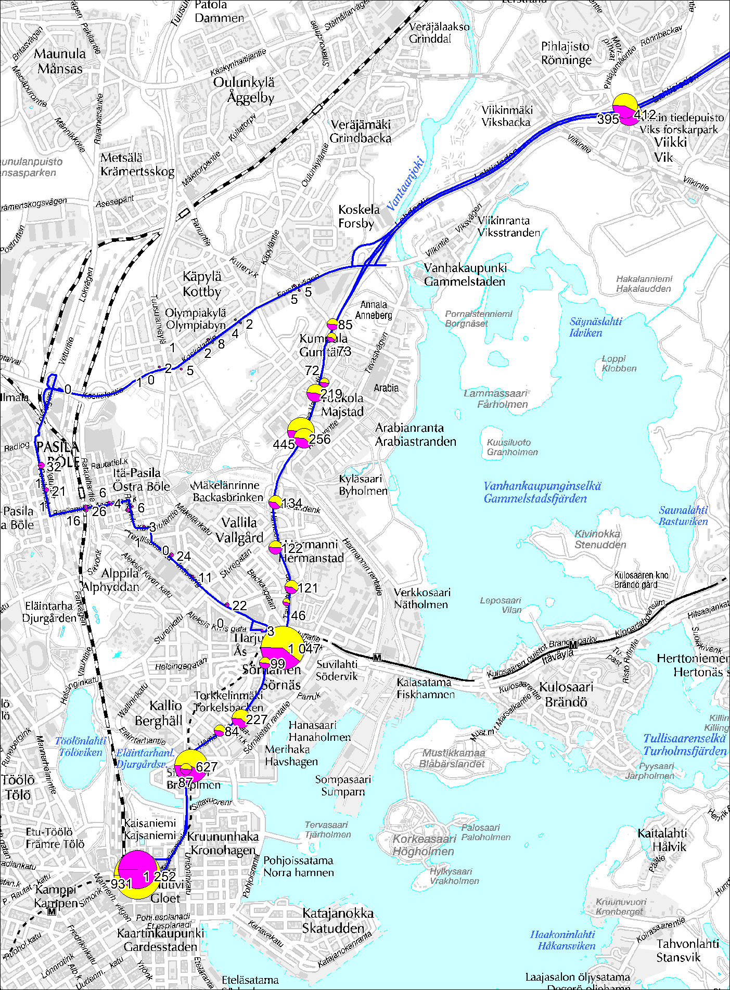Click the Säynäslahti Idviken water label
This screenshot has height=990, width=730.
[596, 327]
